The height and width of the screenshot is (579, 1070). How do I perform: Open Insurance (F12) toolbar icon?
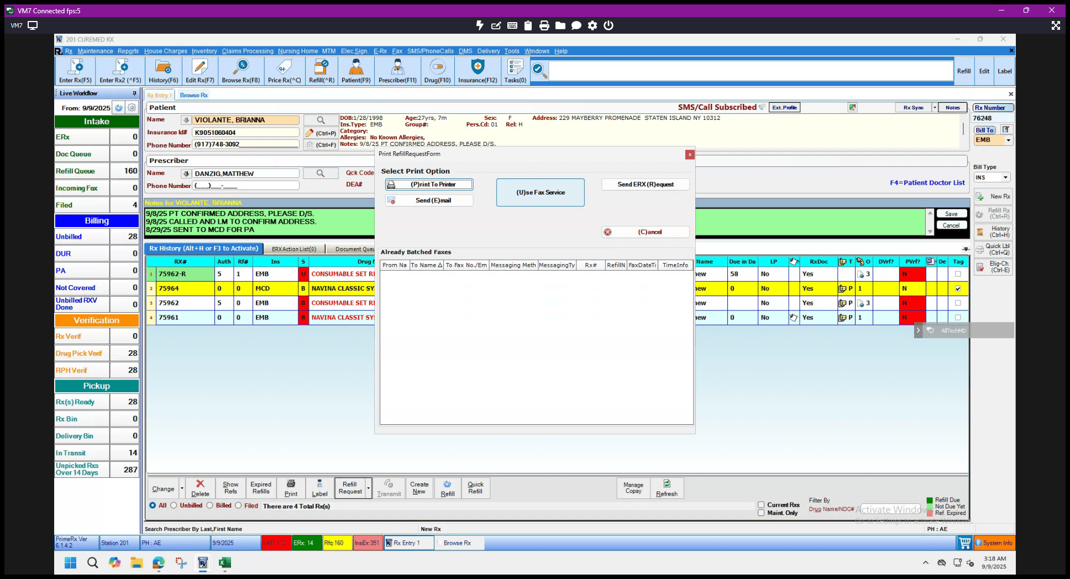tap(478, 71)
